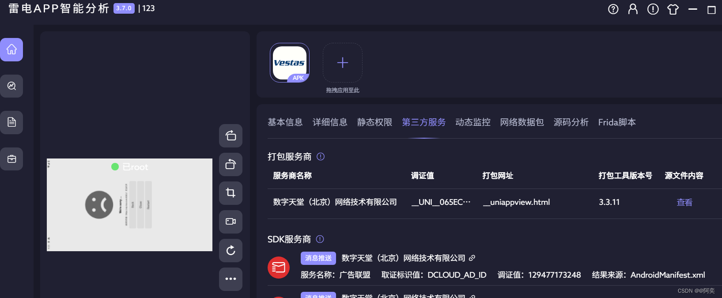Viewport: 722px width, 298px height.
Task: Click the 3.7.0 version badge
Action: click(124, 8)
